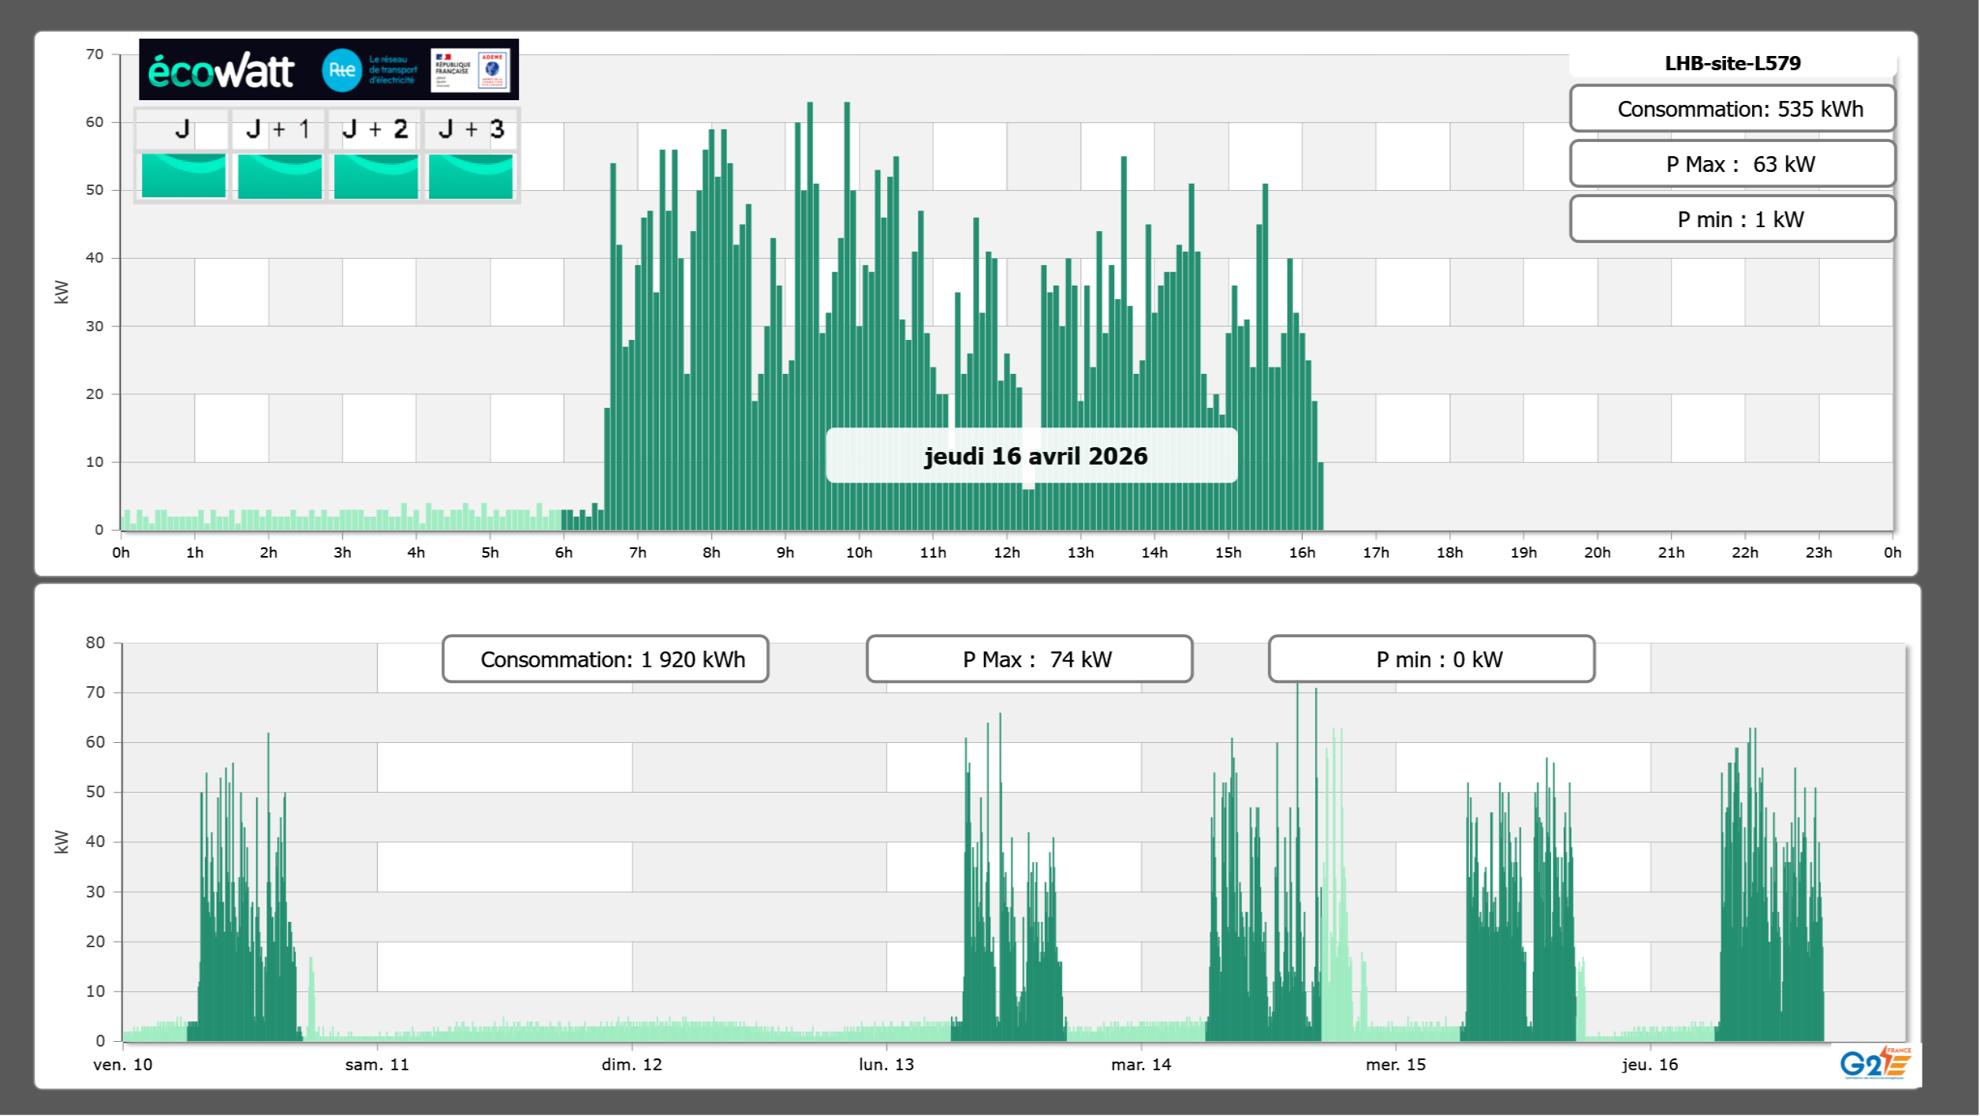Screen dimensions: 1980x1116
Task: Click the P Max : 74 kW box
Action: [1029, 659]
